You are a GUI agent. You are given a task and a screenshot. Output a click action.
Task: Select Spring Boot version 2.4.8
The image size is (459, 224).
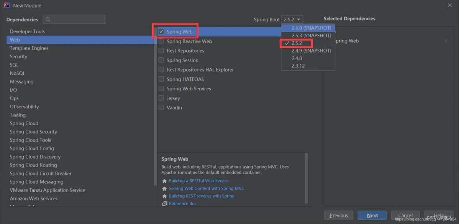click(308, 58)
